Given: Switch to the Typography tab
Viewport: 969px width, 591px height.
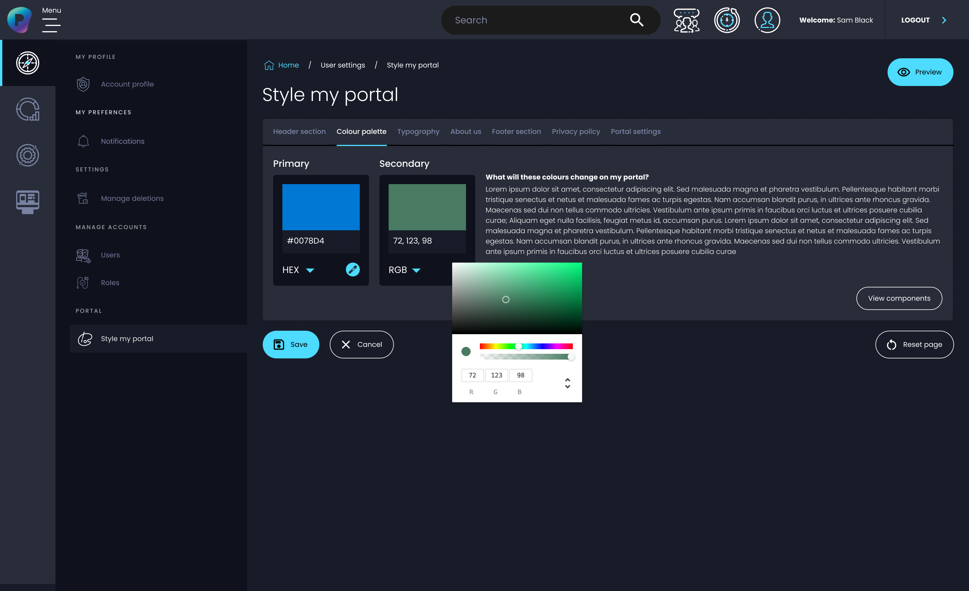Looking at the screenshot, I should coord(418,132).
